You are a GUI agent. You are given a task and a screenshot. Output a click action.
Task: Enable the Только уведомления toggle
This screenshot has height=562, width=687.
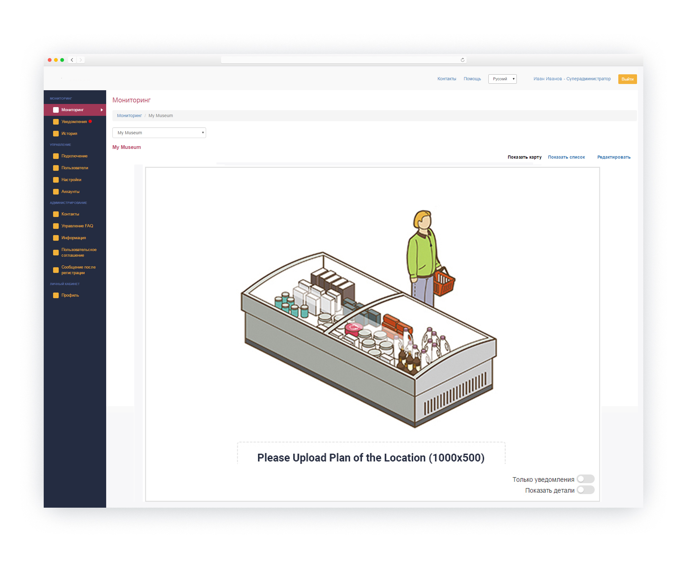click(x=585, y=479)
